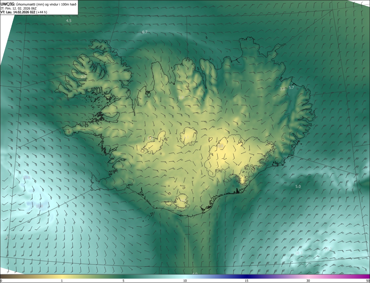Pick the pink color band above tick 30
This screenshot has width=370, height=283.
click(x=308, y=276)
